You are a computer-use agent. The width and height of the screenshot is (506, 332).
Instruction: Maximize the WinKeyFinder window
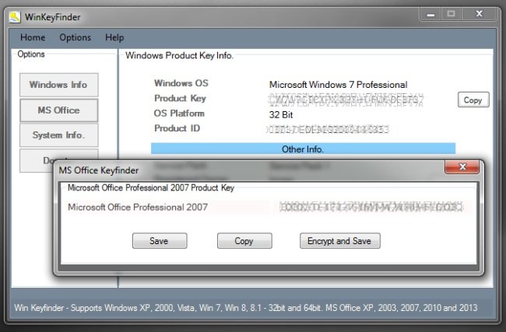tap(452, 15)
